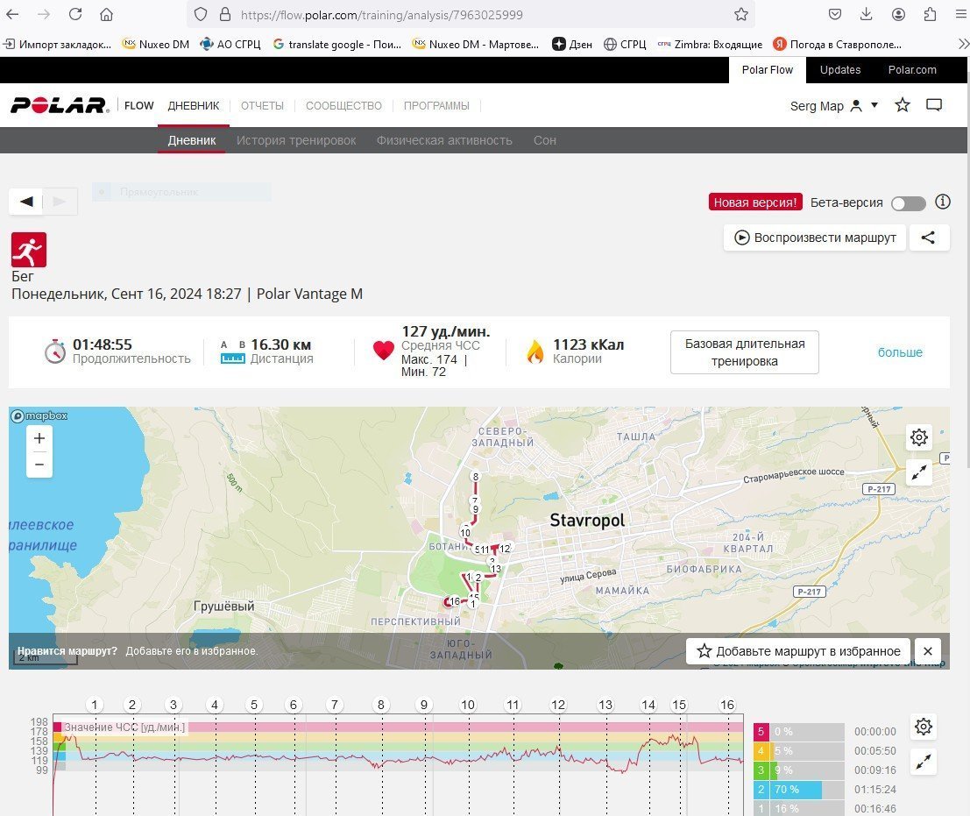Zoom out on the map
The image size is (970, 816).
tap(39, 465)
